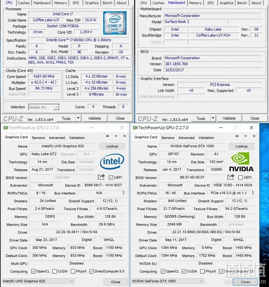Open the Advanced tab in the NVIDIA GPU-Z window
The width and height of the screenshot is (269, 287).
(x=187, y=137)
